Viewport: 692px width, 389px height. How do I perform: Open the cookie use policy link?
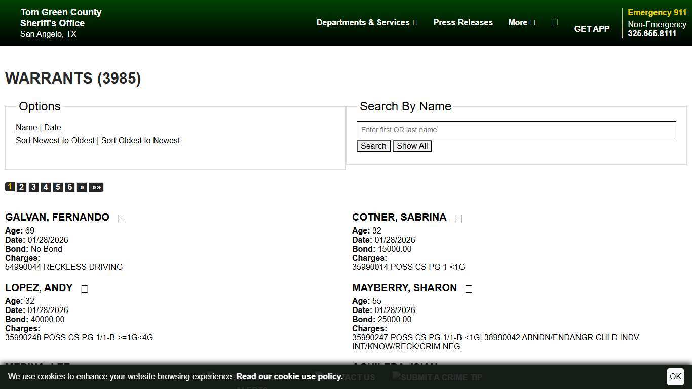pos(289,377)
